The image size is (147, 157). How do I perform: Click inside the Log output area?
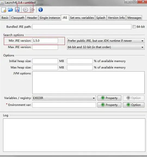point(74,135)
